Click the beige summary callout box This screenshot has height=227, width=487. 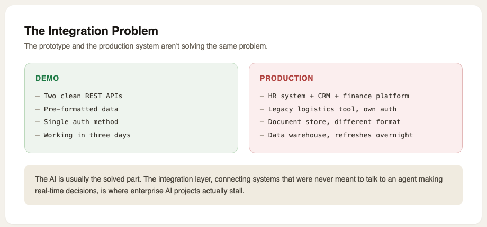[x=243, y=185]
